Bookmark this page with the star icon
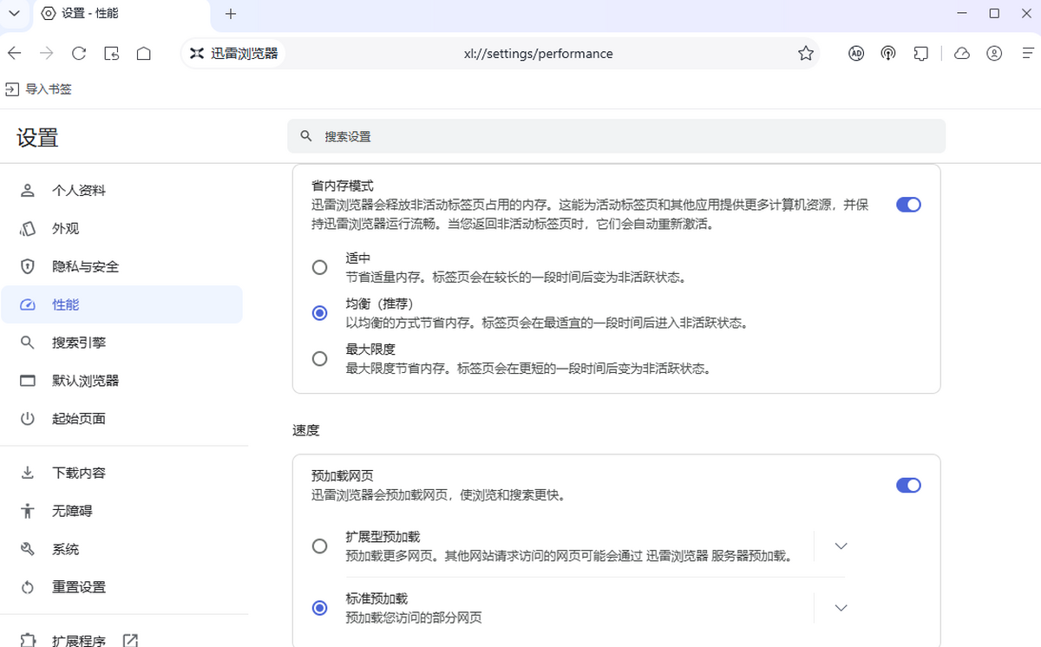Viewport: 1041px width, 647px height. click(x=806, y=54)
